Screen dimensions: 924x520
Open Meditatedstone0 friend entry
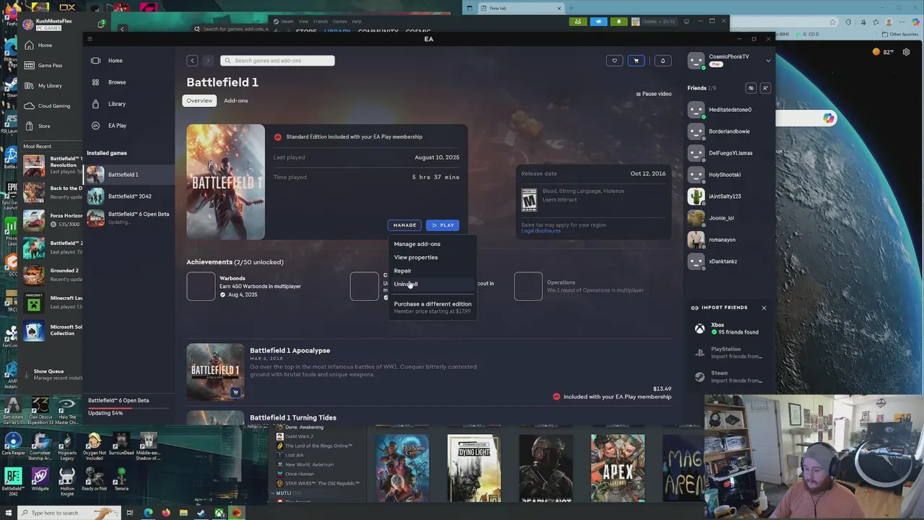pyautogui.click(x=728, y=110)
